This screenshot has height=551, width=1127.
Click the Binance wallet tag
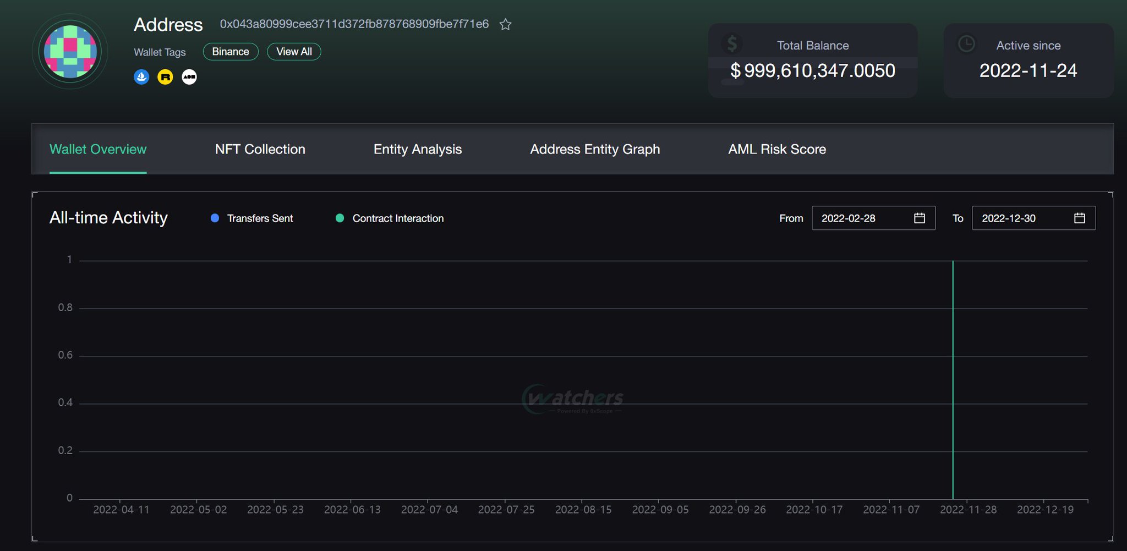[230, 51]
